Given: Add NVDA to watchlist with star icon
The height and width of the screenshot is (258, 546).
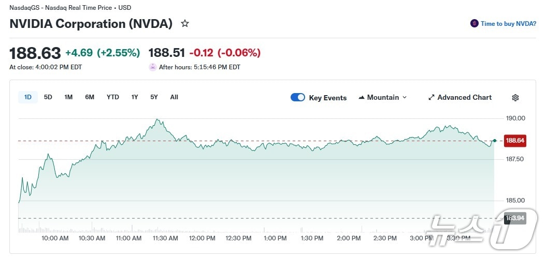Looking at the screenshot, I should (x=185, y=24).
